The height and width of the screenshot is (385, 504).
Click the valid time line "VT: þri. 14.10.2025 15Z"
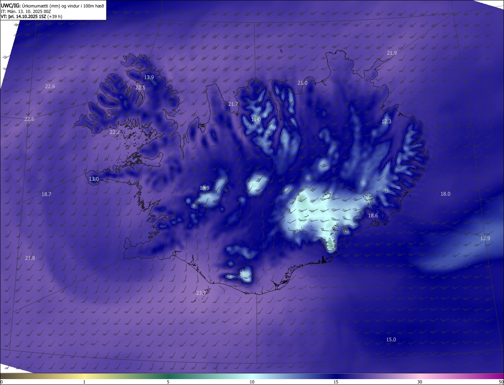pos(24,17)
